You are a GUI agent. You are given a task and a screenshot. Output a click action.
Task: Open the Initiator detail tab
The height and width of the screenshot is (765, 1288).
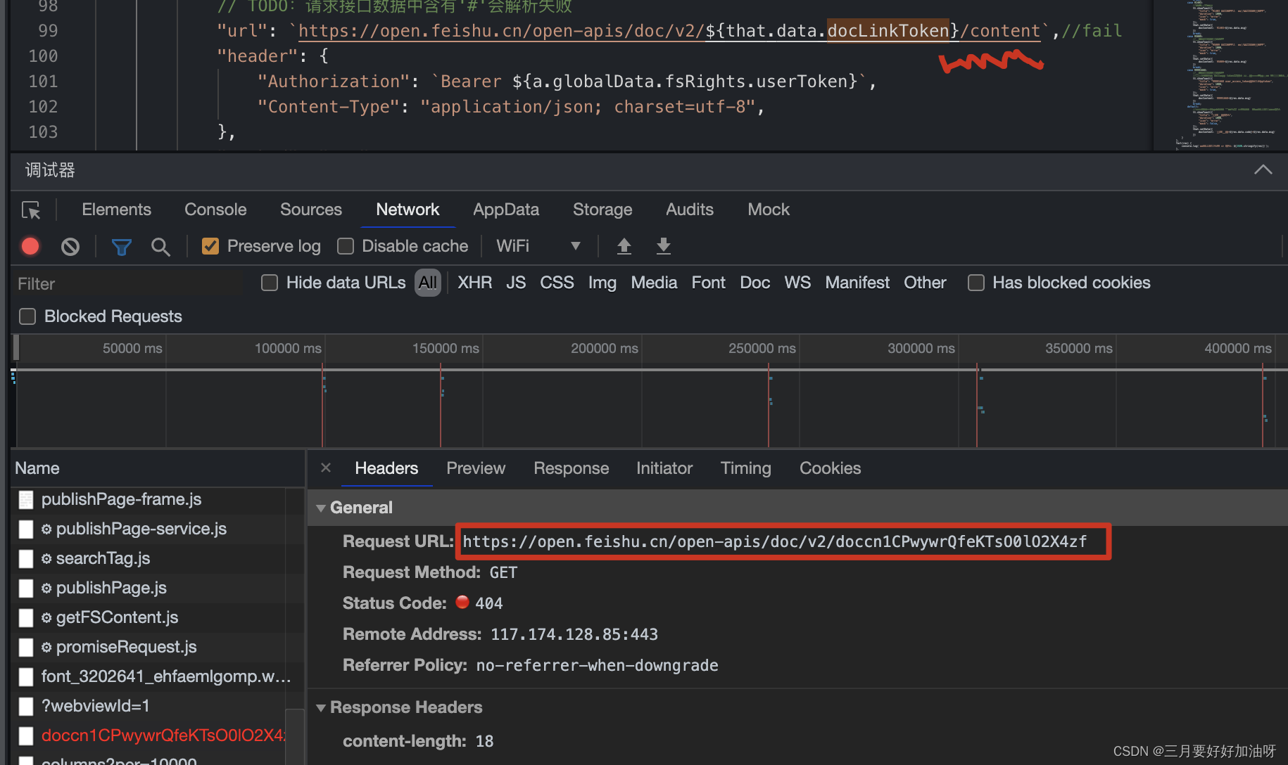(664, 468)
